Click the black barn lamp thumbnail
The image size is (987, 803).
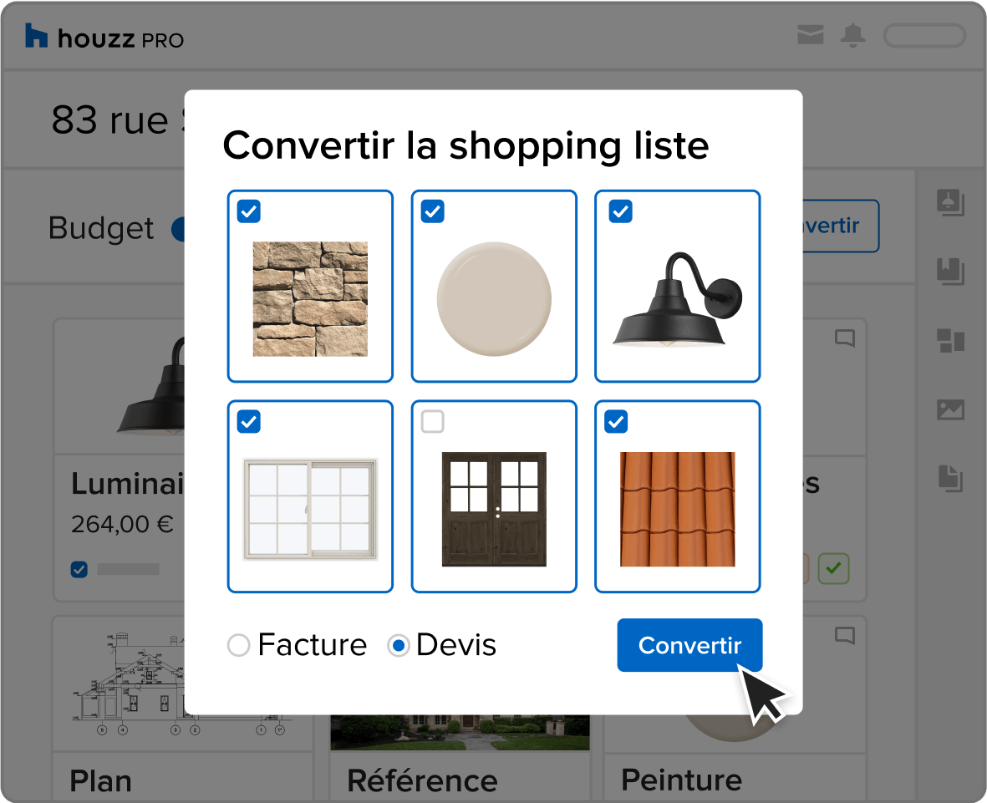coord(678,301)
